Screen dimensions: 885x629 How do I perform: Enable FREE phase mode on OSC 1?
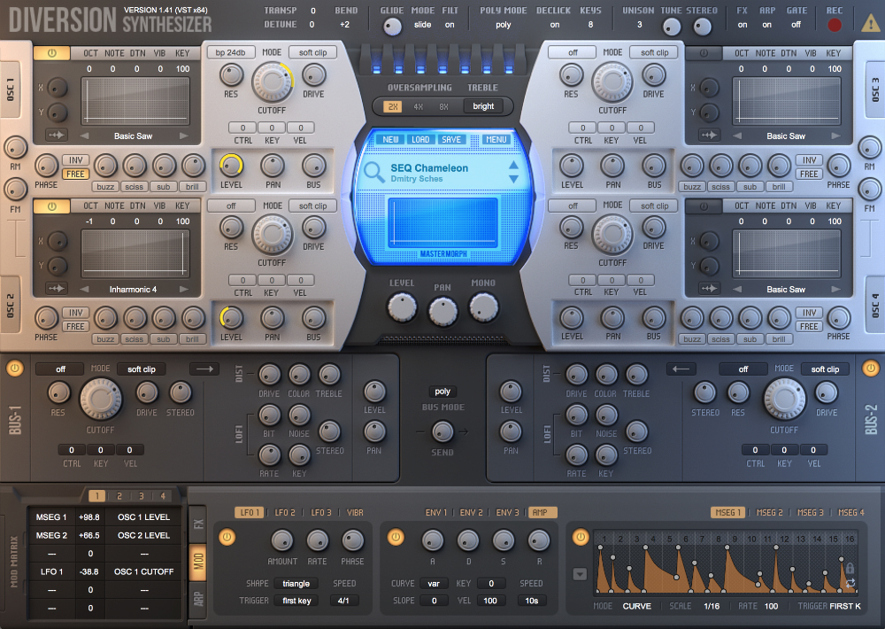(74, 175)
